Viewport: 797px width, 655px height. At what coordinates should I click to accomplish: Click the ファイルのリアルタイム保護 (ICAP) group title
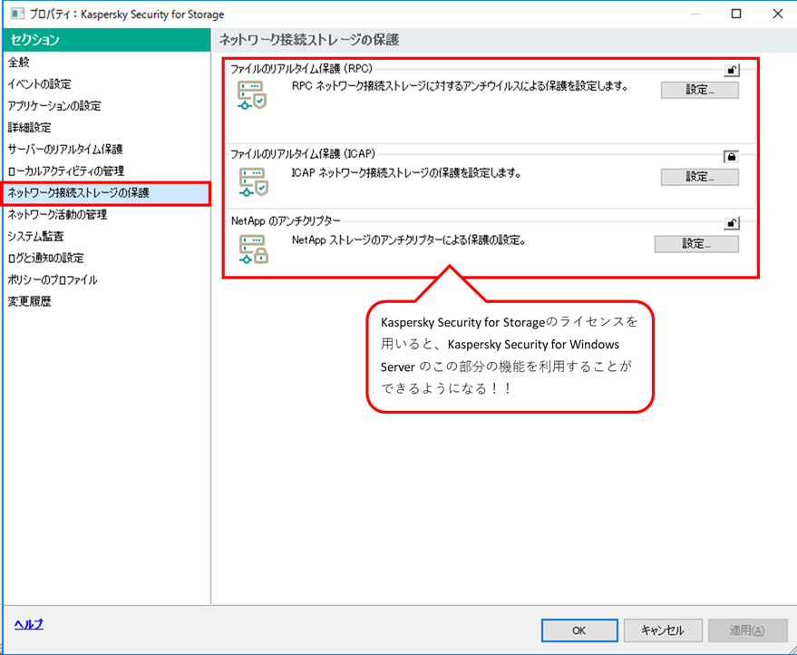[x=303, y=153]
